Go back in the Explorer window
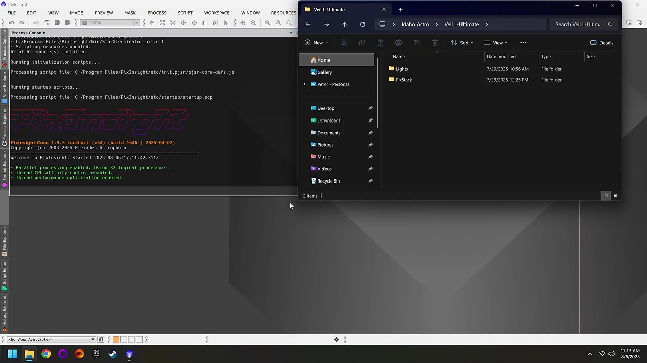The image size is (647, 363). (x=308, y=24)
